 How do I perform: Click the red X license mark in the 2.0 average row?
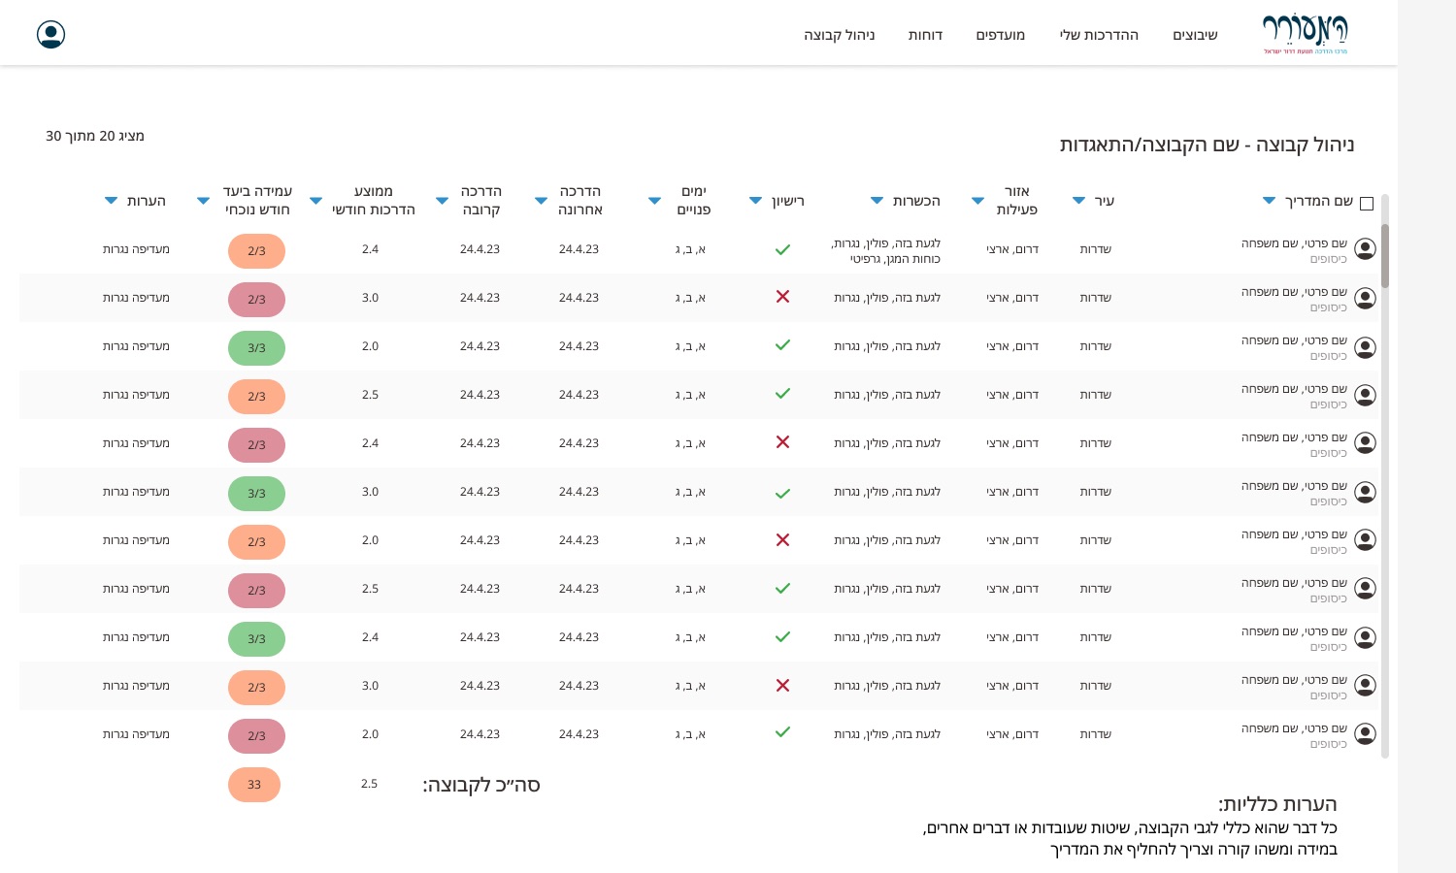pyautogui.click(x=782, y=539)
